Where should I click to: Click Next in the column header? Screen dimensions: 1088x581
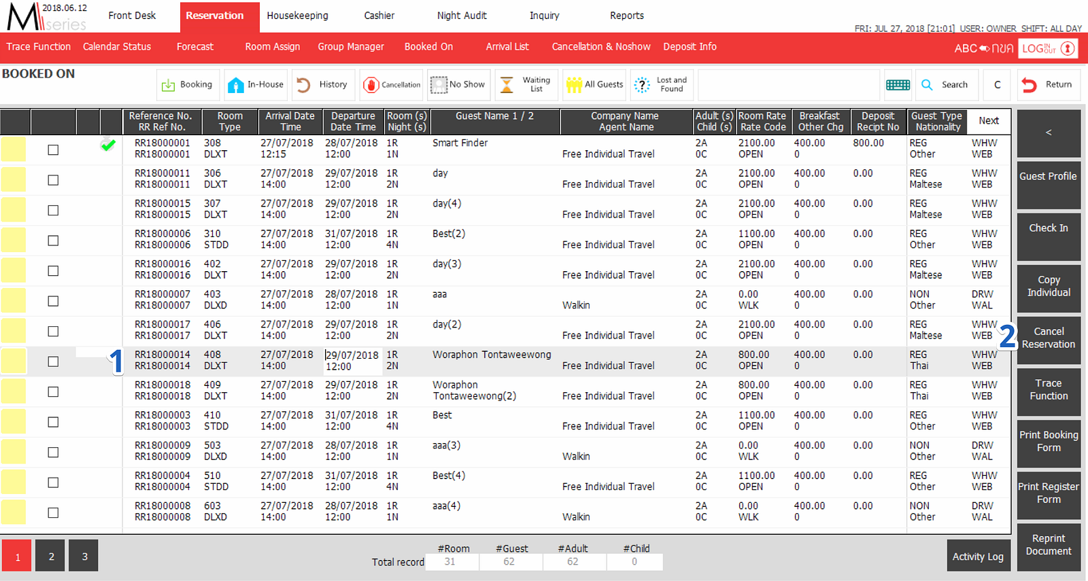pyautogui.click(x=989, y=121)
